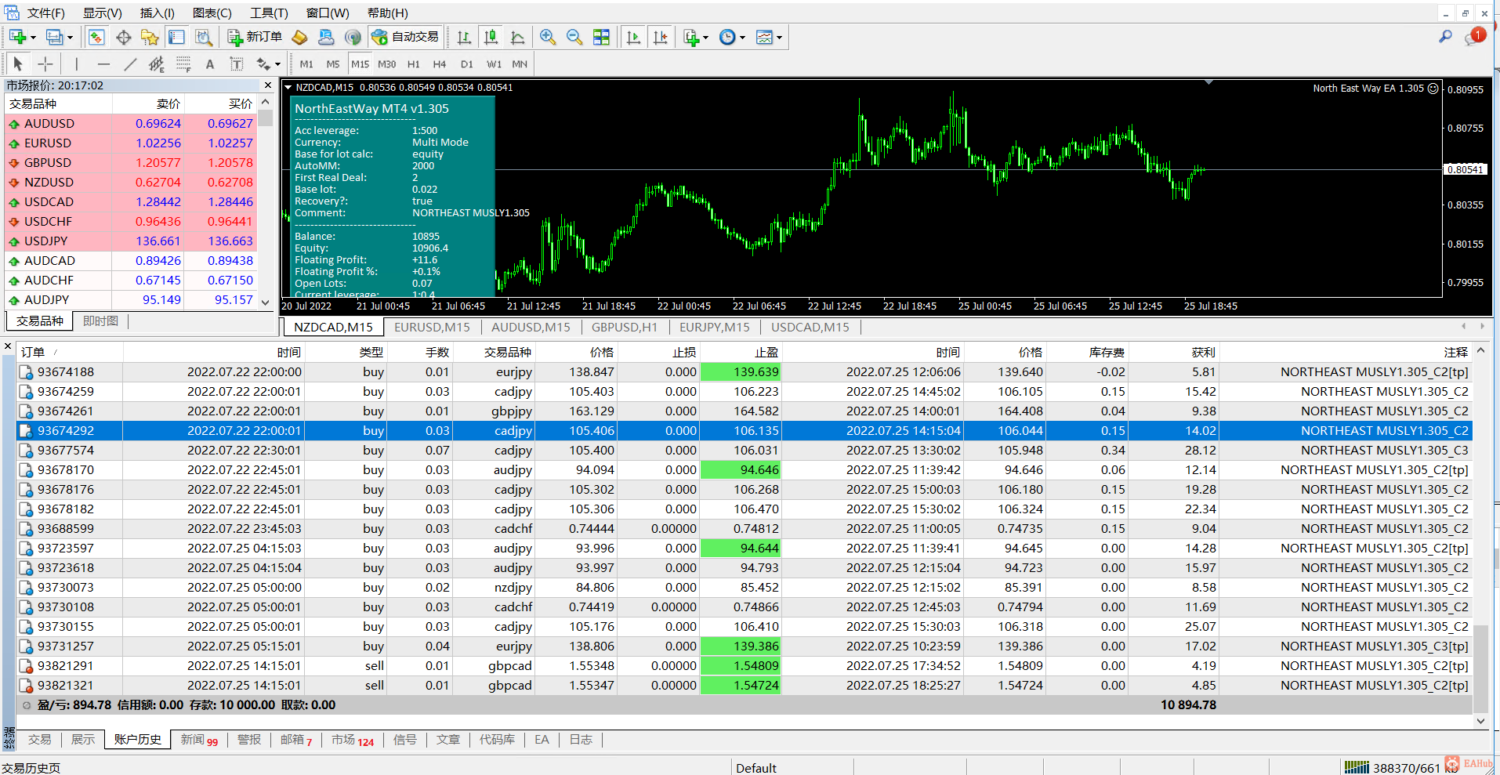Click the market watch scrollbar down arrow
This screenshot has height=775, width=1500.
coord(266,302)
